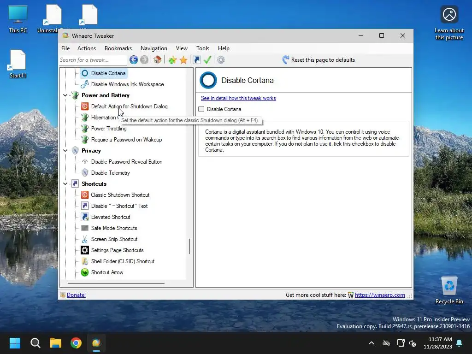Collapse the Power and Battery category
472x354 pixels.
coord(65,95)
